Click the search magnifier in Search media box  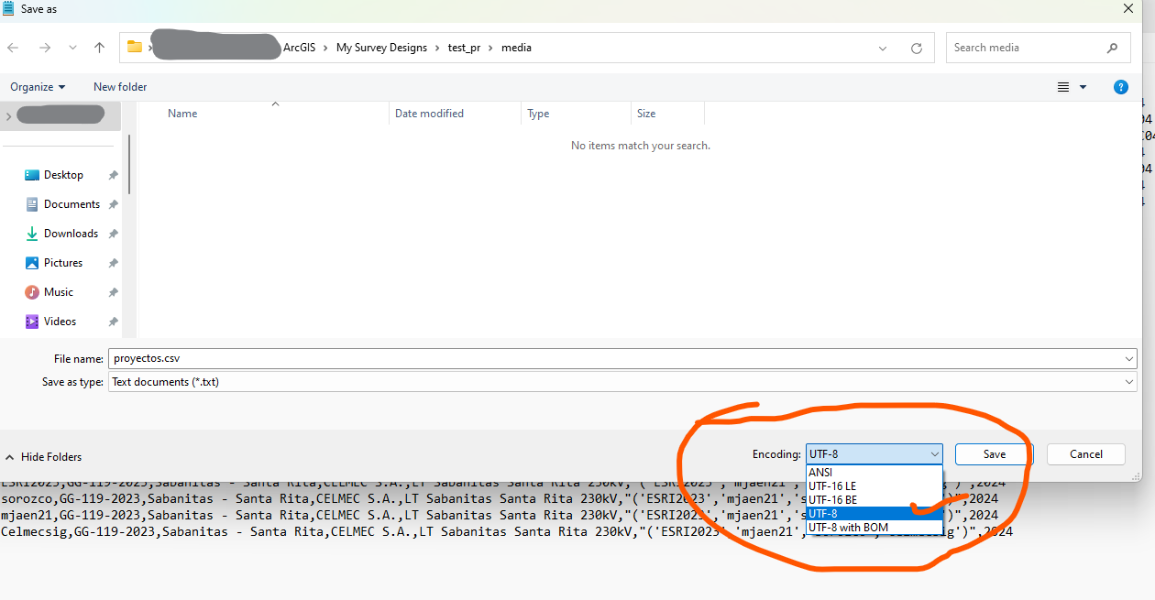[x=1112, y=47]
